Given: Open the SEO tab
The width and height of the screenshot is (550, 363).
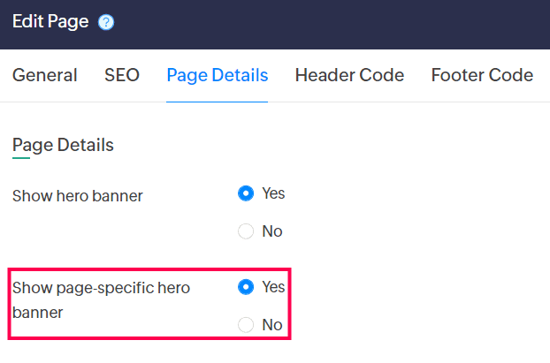Looking at the screenshot, I should tap(122, 75).
